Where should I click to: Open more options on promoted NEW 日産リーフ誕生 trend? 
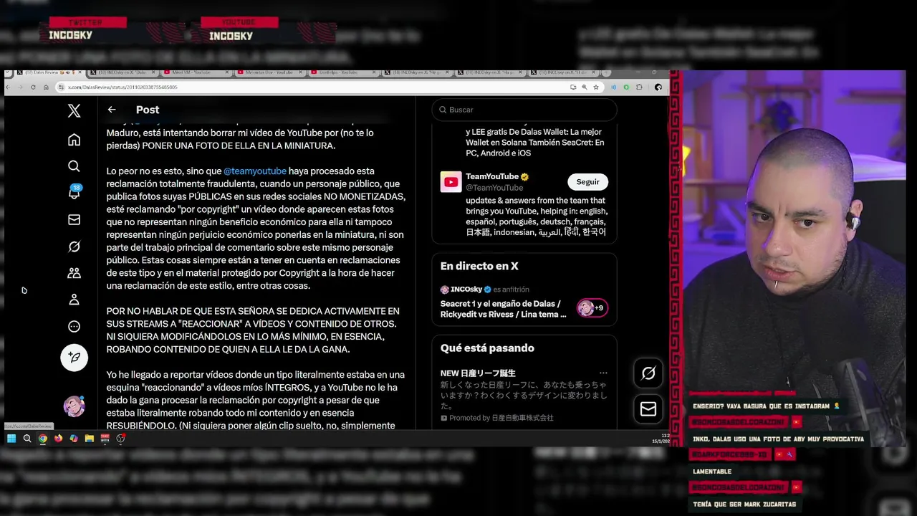603,373
